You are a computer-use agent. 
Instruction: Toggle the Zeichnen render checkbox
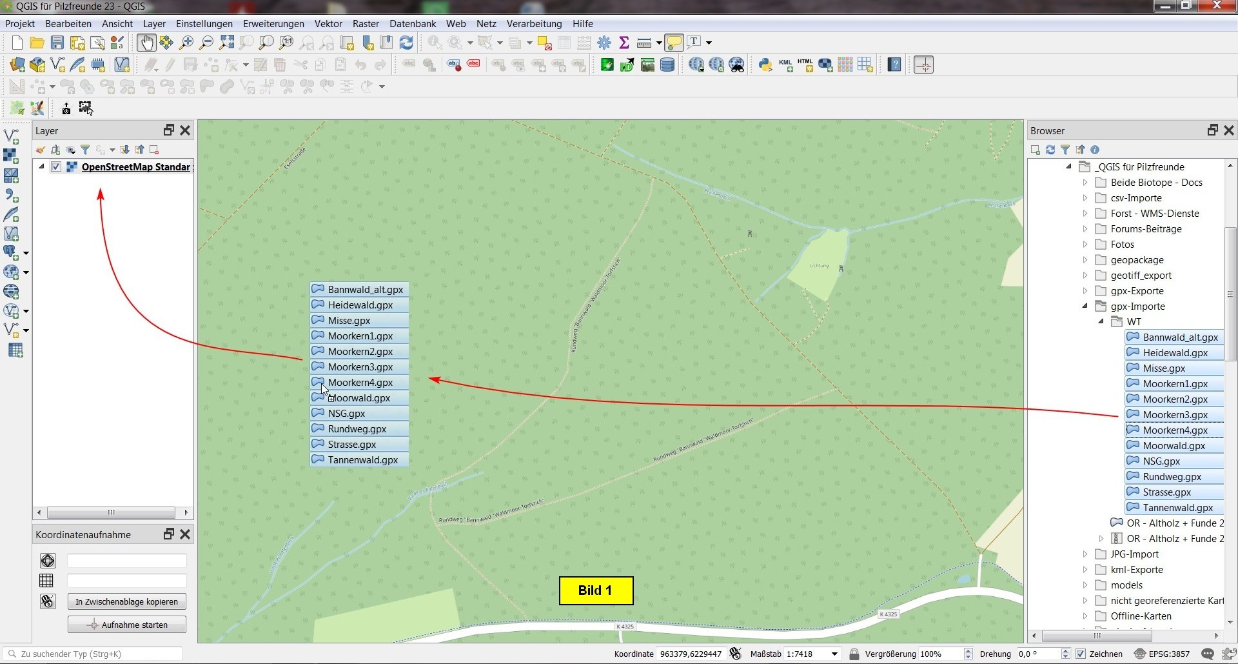(1081, 654)
